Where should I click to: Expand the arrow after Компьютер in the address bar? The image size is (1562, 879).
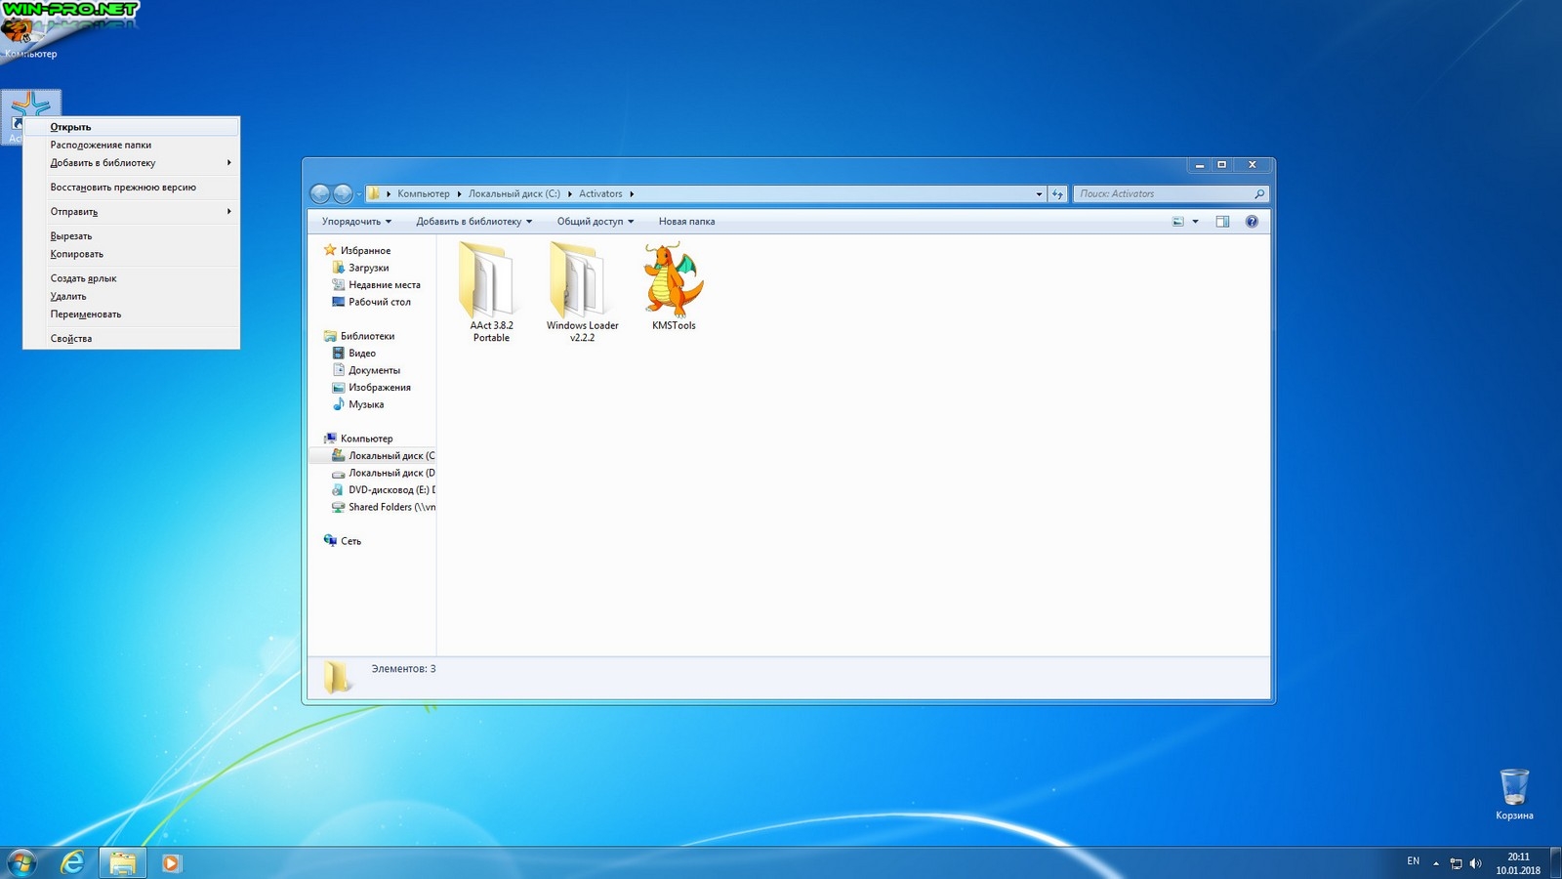(459, 194)
